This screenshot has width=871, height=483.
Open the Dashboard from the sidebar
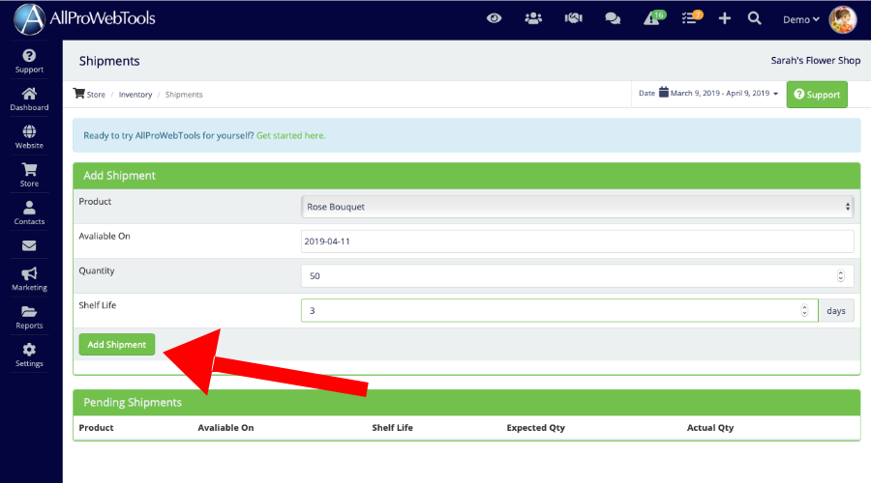(x=29, y=99)
